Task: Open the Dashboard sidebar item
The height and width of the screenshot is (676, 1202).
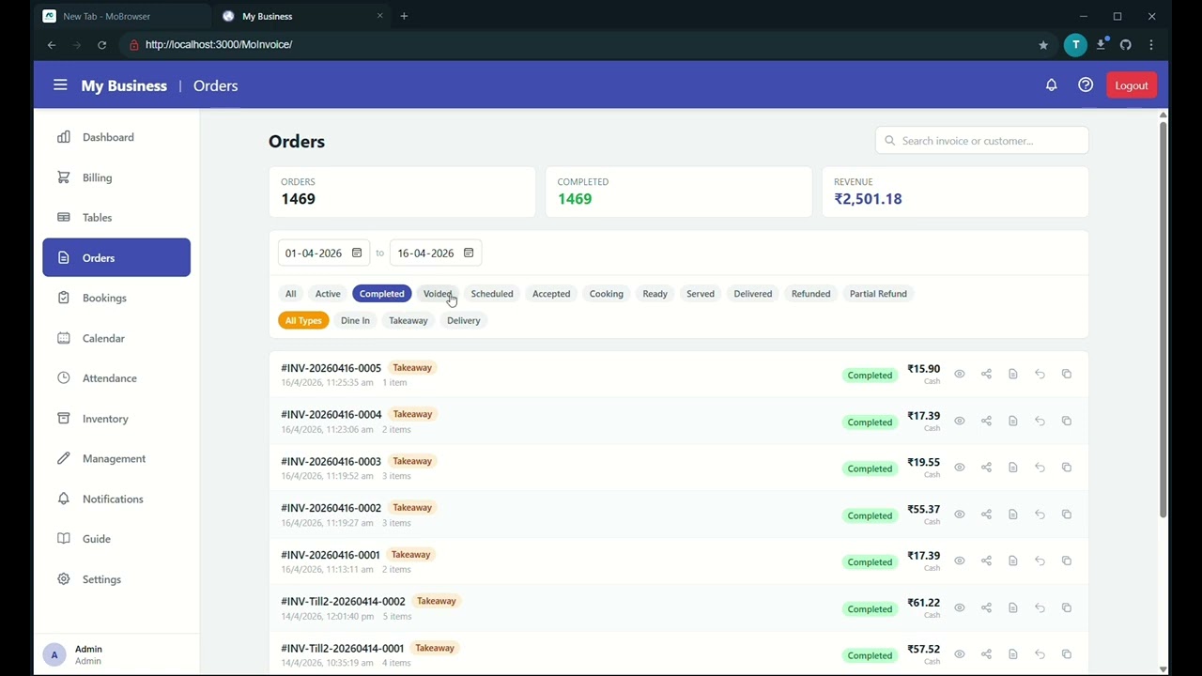Action: click(x=116, y=137)
